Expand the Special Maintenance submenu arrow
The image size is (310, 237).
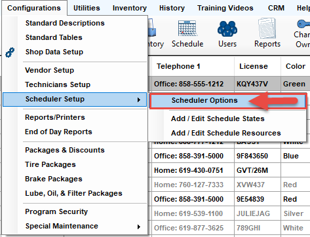coord(139,227)
